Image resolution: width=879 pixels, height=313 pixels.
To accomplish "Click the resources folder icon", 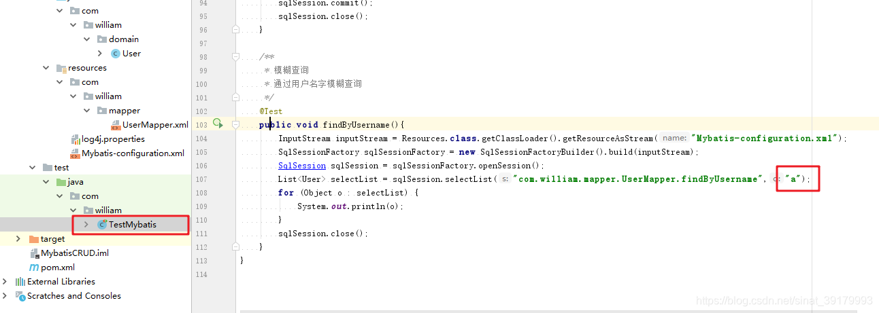I will tap(61, 68).
